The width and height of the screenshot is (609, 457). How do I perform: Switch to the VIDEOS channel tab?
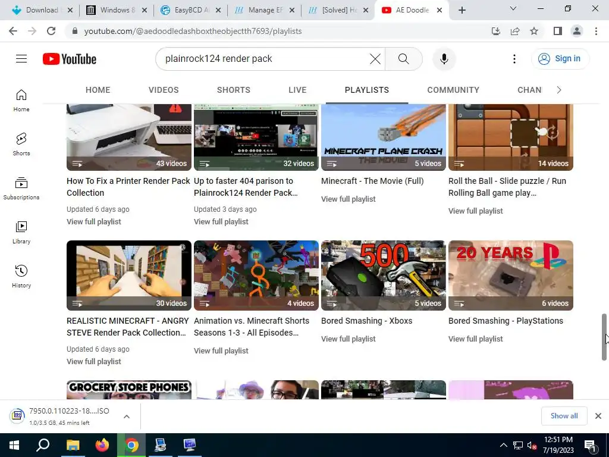point(164,90)
